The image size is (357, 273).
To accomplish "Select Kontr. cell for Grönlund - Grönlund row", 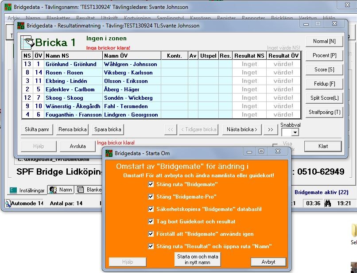I will pos(175,64).
